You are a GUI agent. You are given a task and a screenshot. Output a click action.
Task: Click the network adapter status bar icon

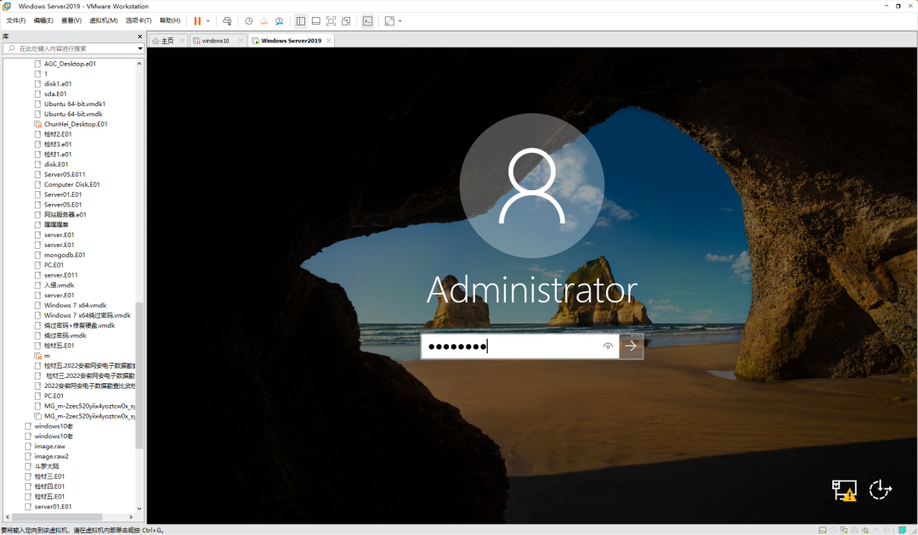[x=844, y=530]
